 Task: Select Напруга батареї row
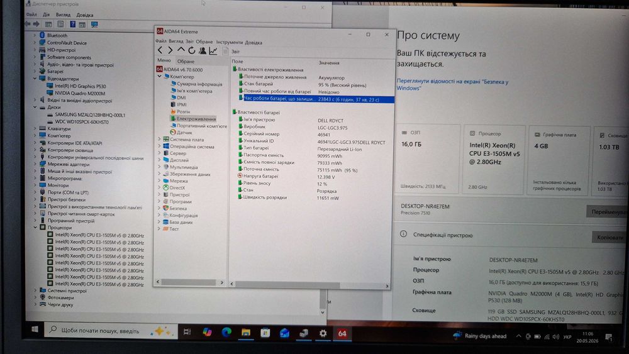click(313, 177)
